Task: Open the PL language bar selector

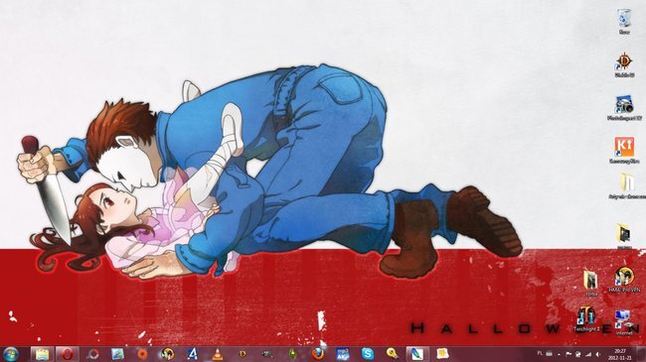Action: click(x=540, y=353)
